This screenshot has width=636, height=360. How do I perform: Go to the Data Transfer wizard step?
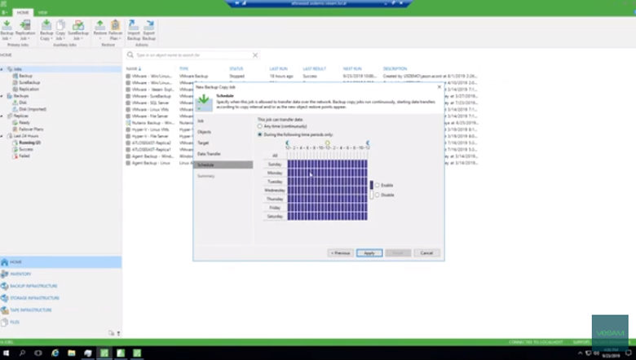click(209, 153)
